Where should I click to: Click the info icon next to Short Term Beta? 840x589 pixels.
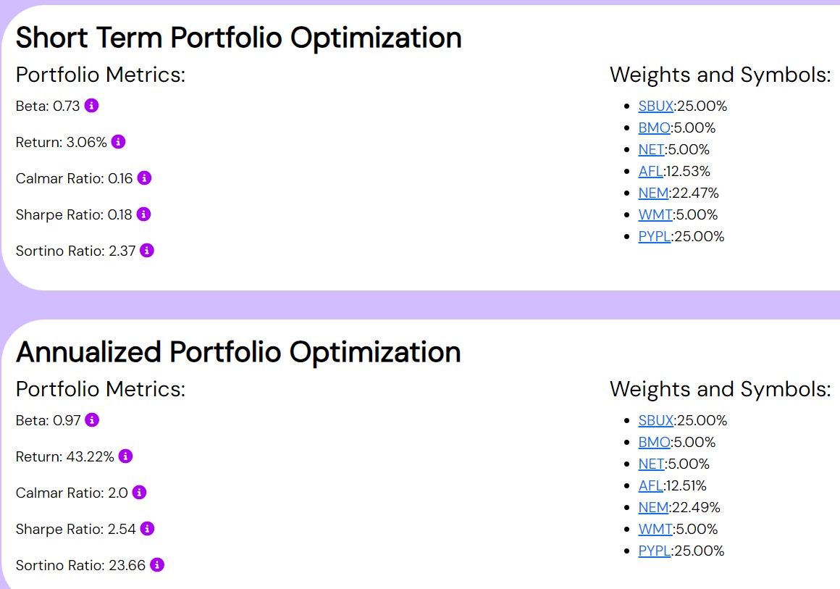[x=91, y=106]
